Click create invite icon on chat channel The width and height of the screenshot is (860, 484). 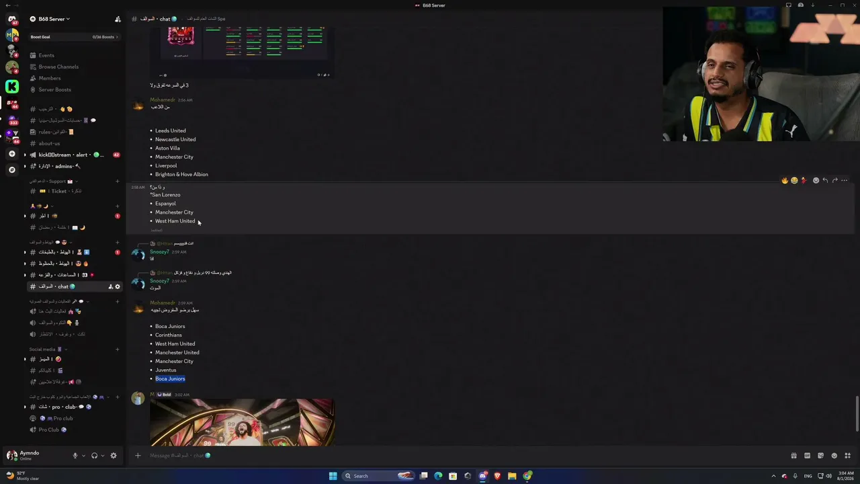110,286
